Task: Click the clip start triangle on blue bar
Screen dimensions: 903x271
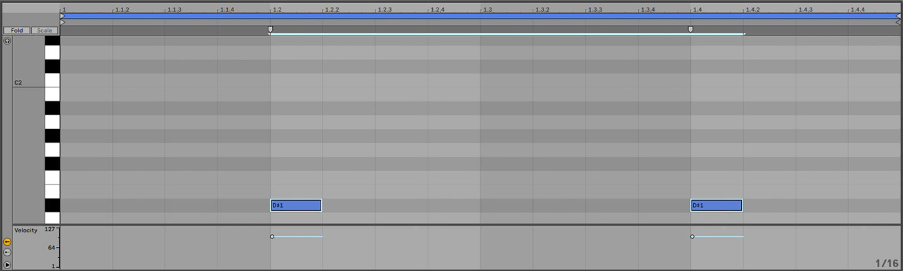Action: click(63, 16)
